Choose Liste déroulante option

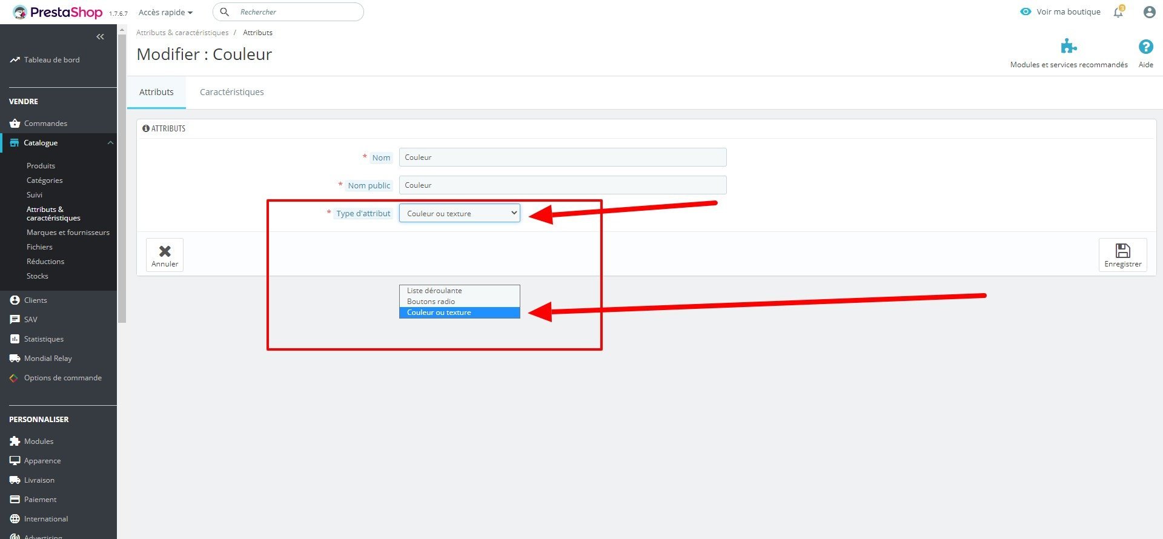459,291
